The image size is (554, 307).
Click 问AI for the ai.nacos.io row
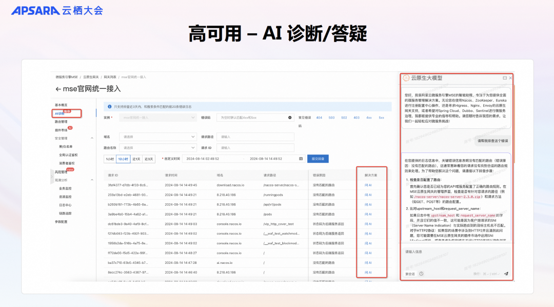(x=368, y=263)
